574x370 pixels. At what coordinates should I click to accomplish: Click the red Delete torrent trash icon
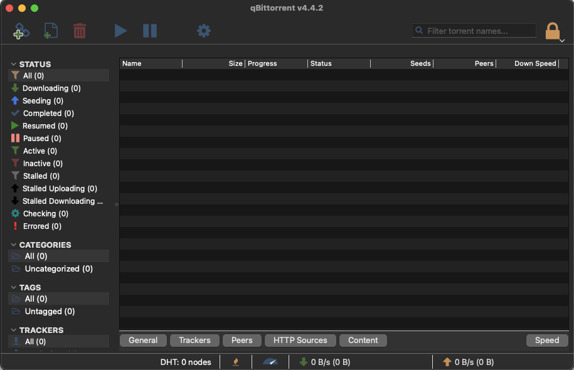(x=80, y=31)
